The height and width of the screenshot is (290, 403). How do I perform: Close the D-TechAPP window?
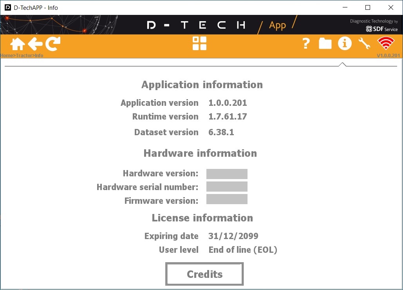tap(391, 7)
